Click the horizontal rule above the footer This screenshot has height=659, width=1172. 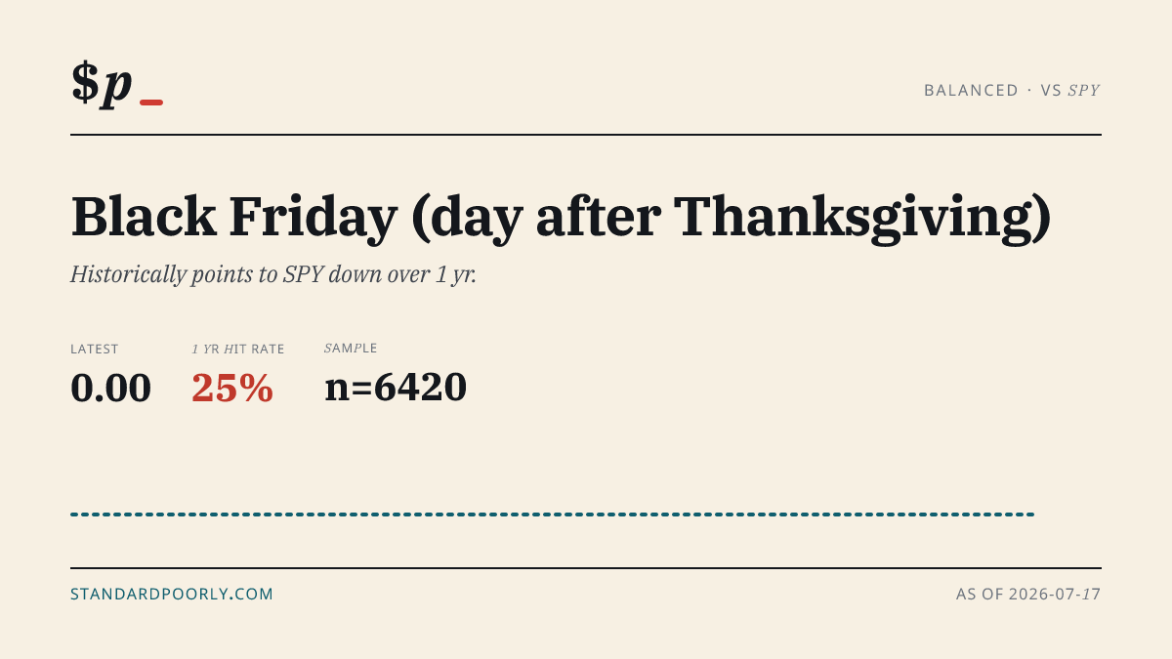coord(586,567)
